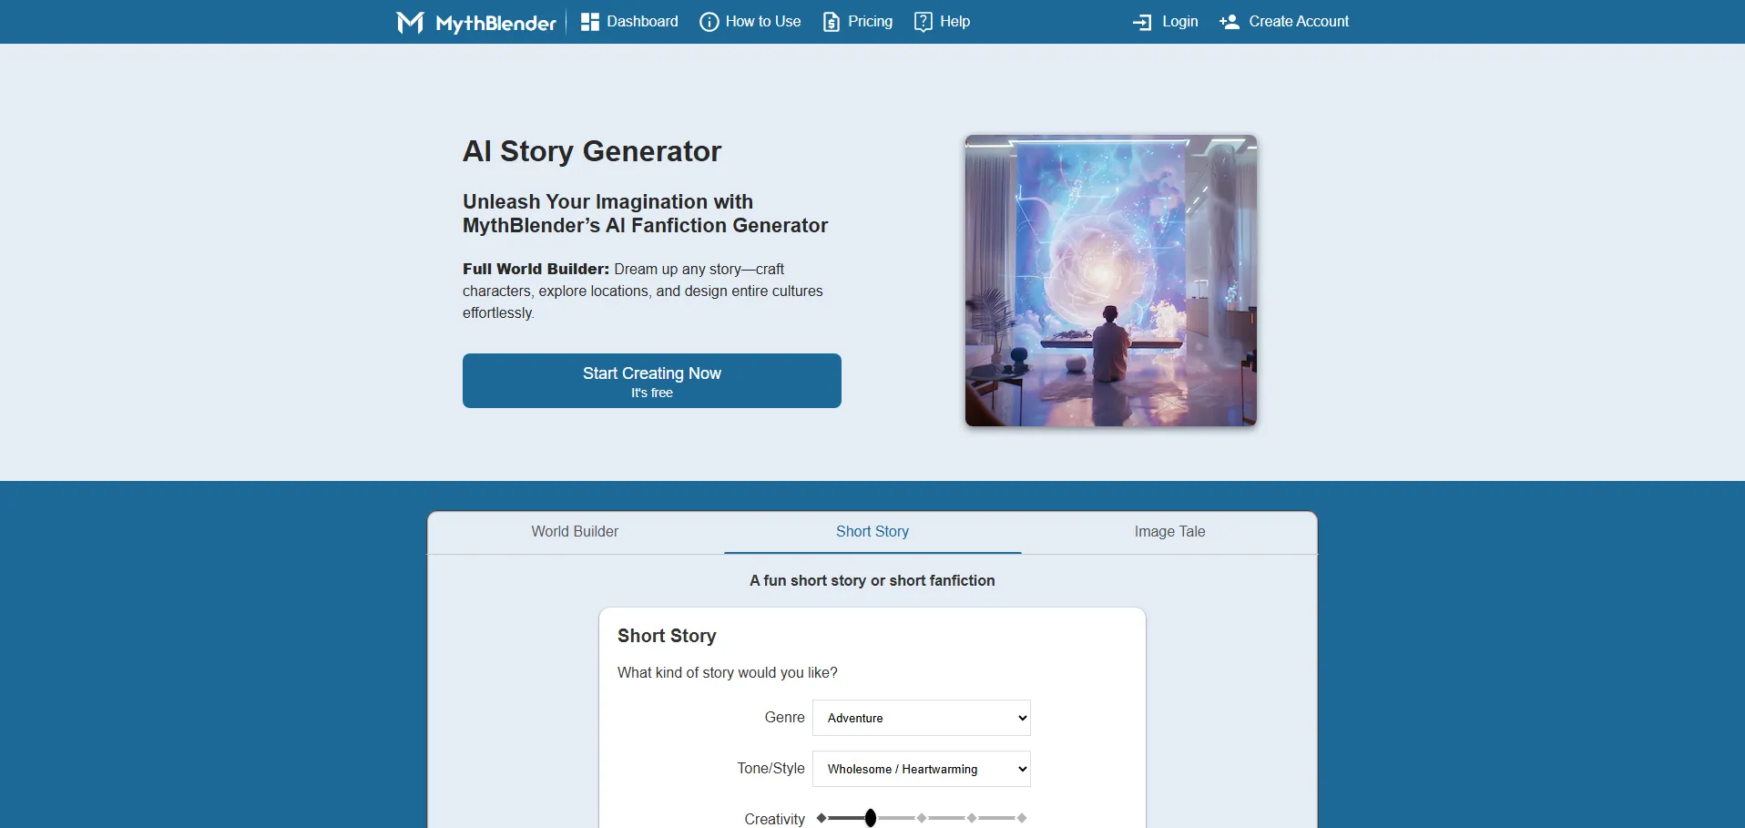Click the Dashboard grid icon

[590, 22]
